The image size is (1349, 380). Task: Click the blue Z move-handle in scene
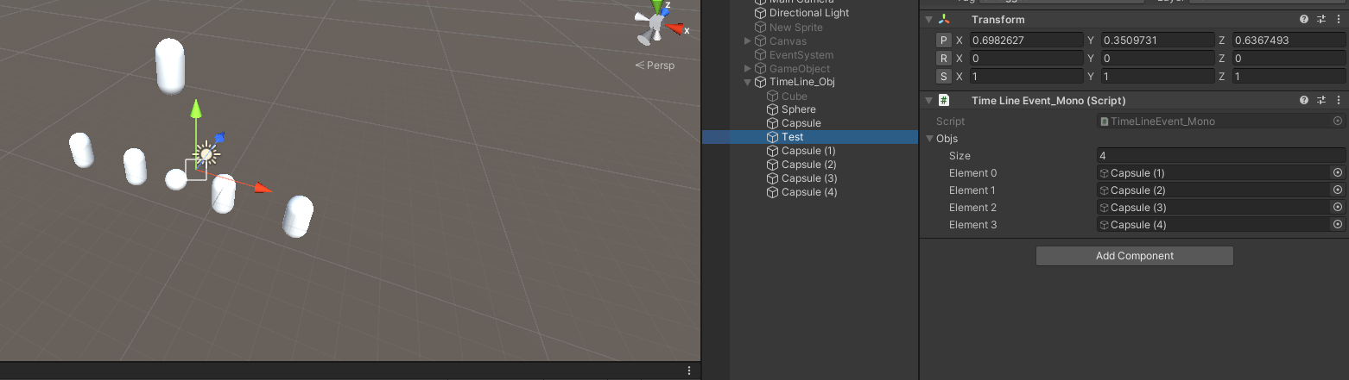(219, 138)
